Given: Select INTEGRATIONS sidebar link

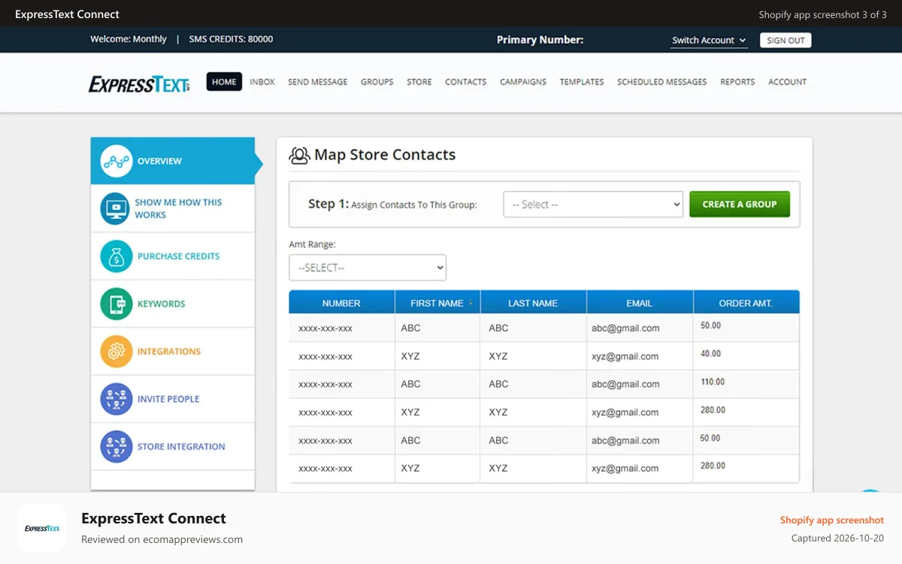Looking at the screenshot, I should (x=169, y=351).
